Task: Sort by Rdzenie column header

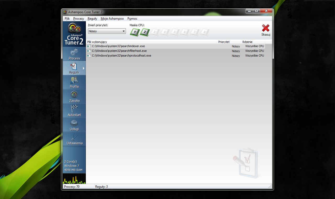Action: pyautogui.click(x=253, y=42)
